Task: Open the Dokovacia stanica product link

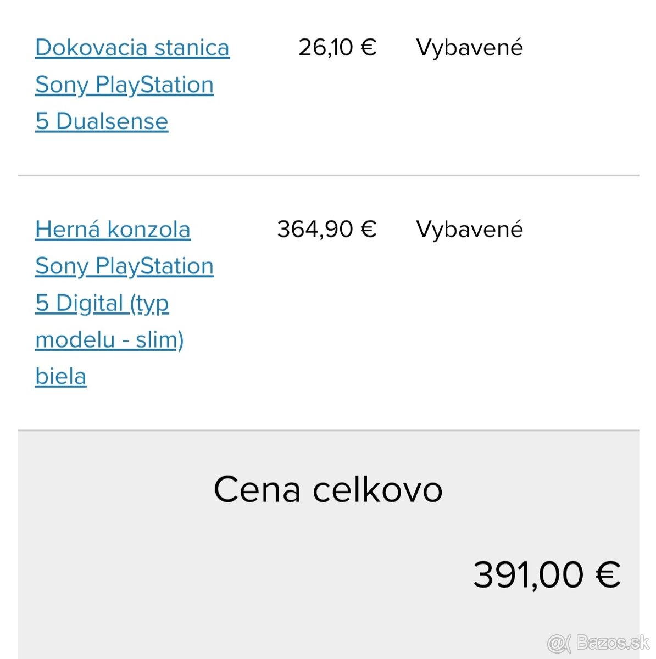Action: point(132,48)
